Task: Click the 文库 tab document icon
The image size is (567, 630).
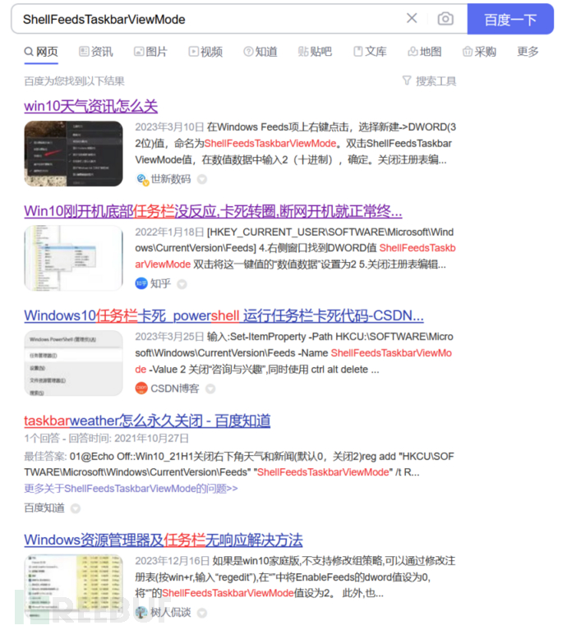Action: [x=357, y=51]
